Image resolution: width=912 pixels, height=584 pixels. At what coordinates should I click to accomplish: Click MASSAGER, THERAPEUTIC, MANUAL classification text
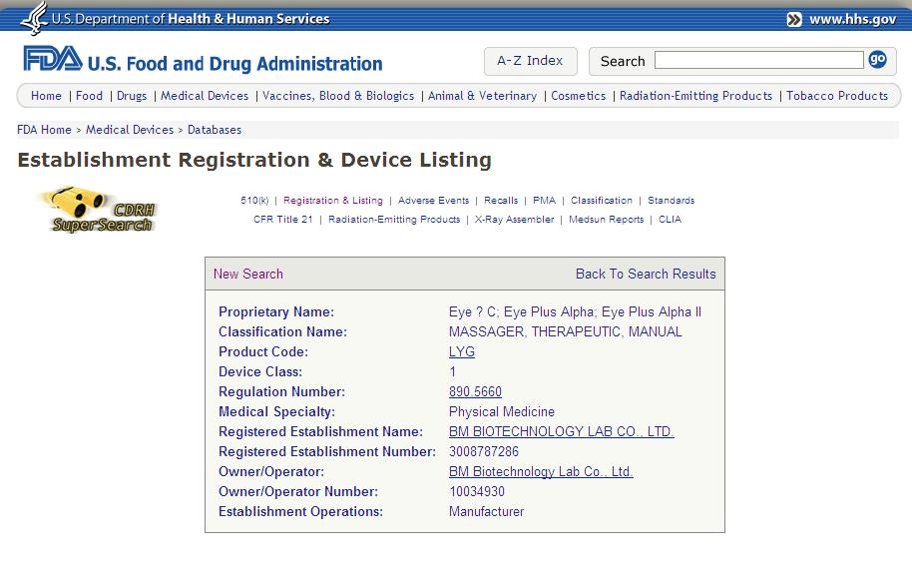pyautogui.click(x=566, y=331)
